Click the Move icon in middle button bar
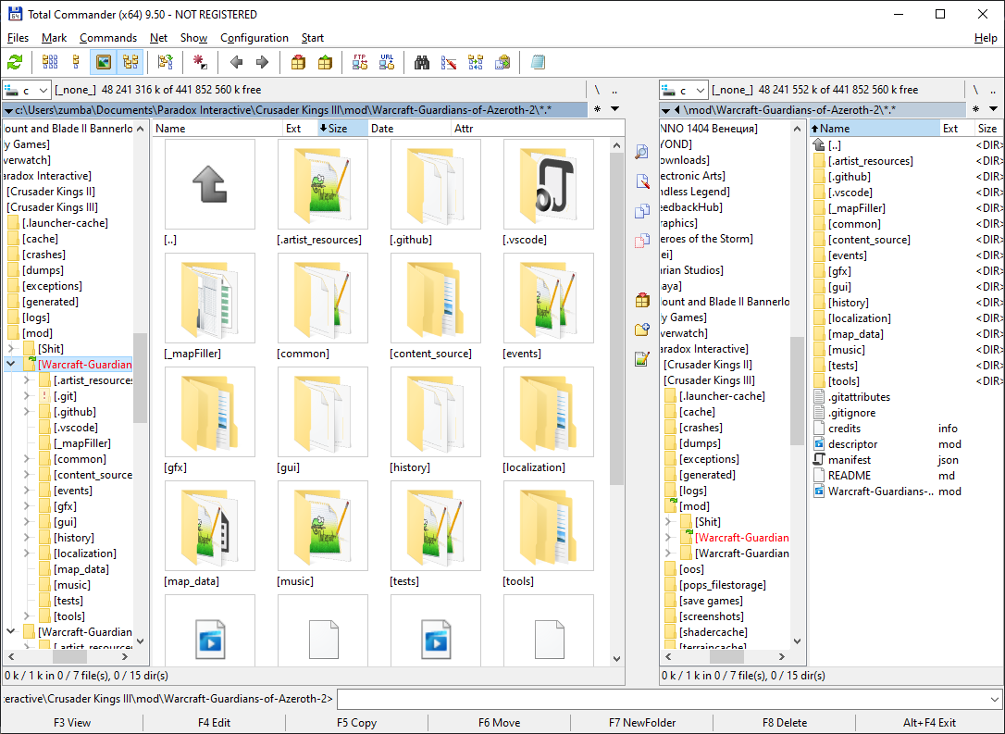1005x734 pixels. click(x=641, y=241)
